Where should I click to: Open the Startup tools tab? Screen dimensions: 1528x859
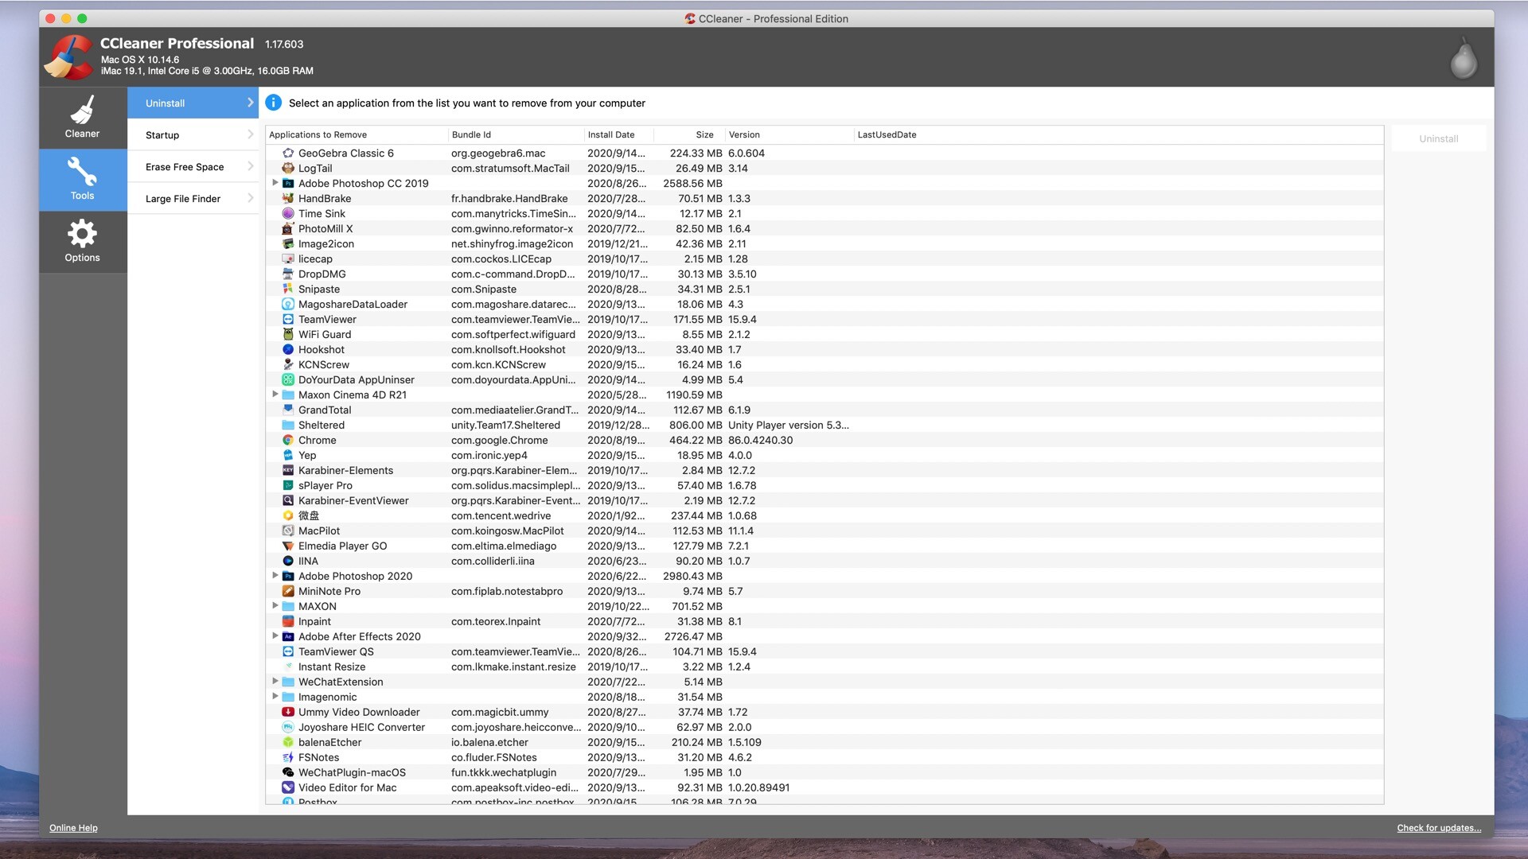[x=193, y=135]
